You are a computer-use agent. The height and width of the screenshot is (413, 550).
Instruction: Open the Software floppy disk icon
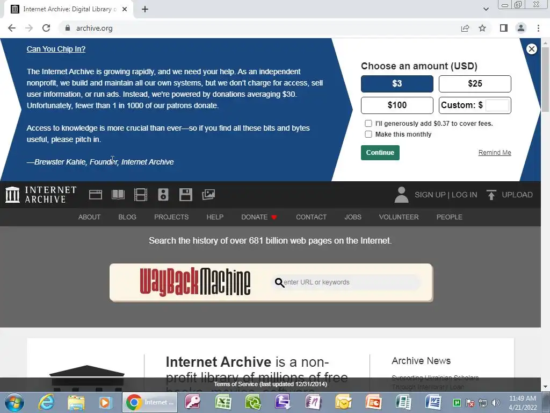tap(185, 195)
